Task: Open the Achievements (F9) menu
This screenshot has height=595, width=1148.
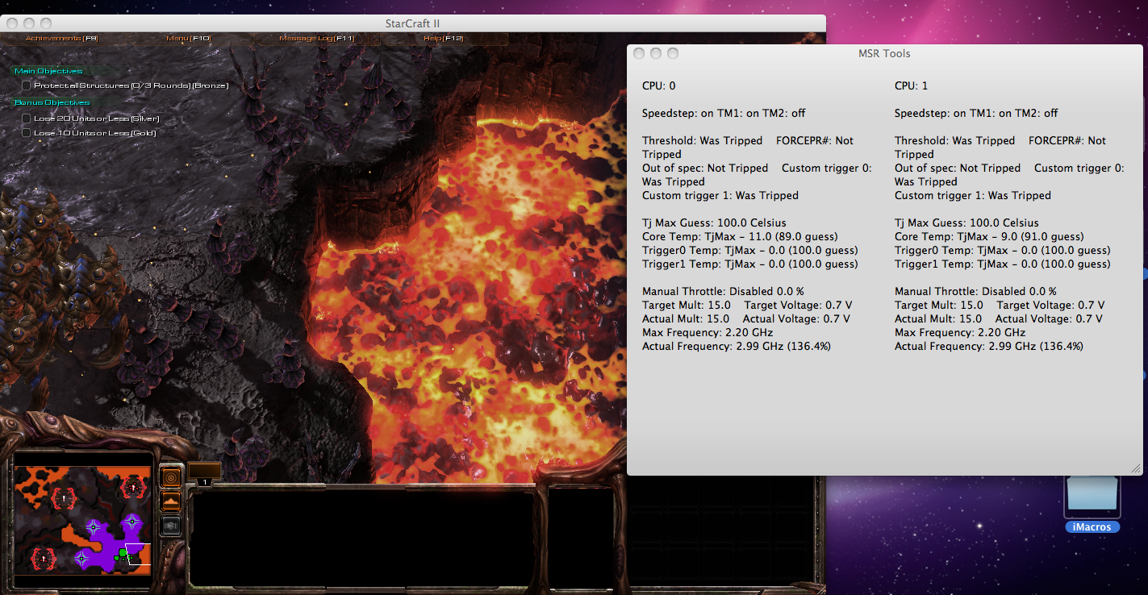Action: click(61, 38)
